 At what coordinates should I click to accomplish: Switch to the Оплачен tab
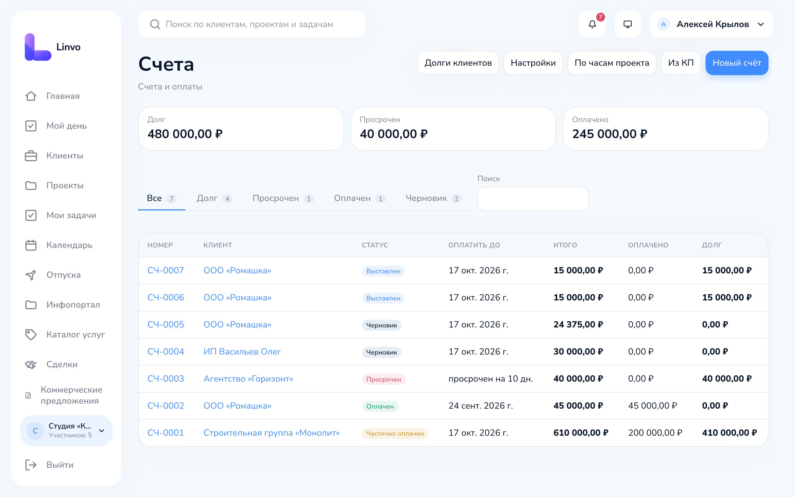tap(360, 199)
